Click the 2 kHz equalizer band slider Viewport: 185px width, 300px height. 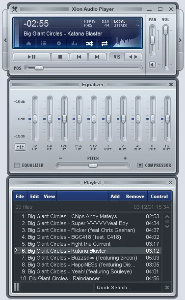[123, 119]
